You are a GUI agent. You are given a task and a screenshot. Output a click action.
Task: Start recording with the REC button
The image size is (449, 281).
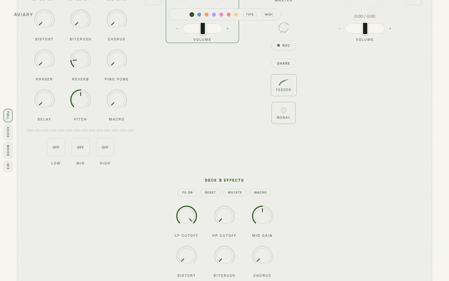coord(284,45)
